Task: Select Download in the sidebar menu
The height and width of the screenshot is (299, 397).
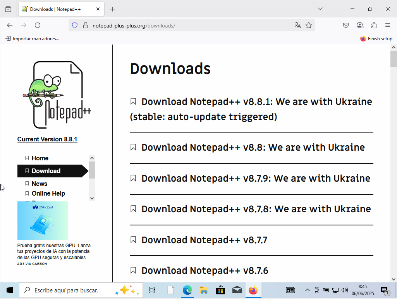Action: [53, 171]
